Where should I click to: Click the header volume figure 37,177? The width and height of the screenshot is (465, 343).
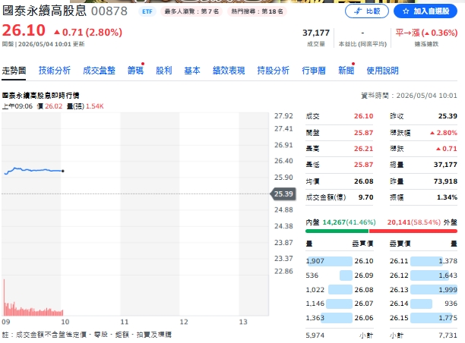(x=316, y=33)
